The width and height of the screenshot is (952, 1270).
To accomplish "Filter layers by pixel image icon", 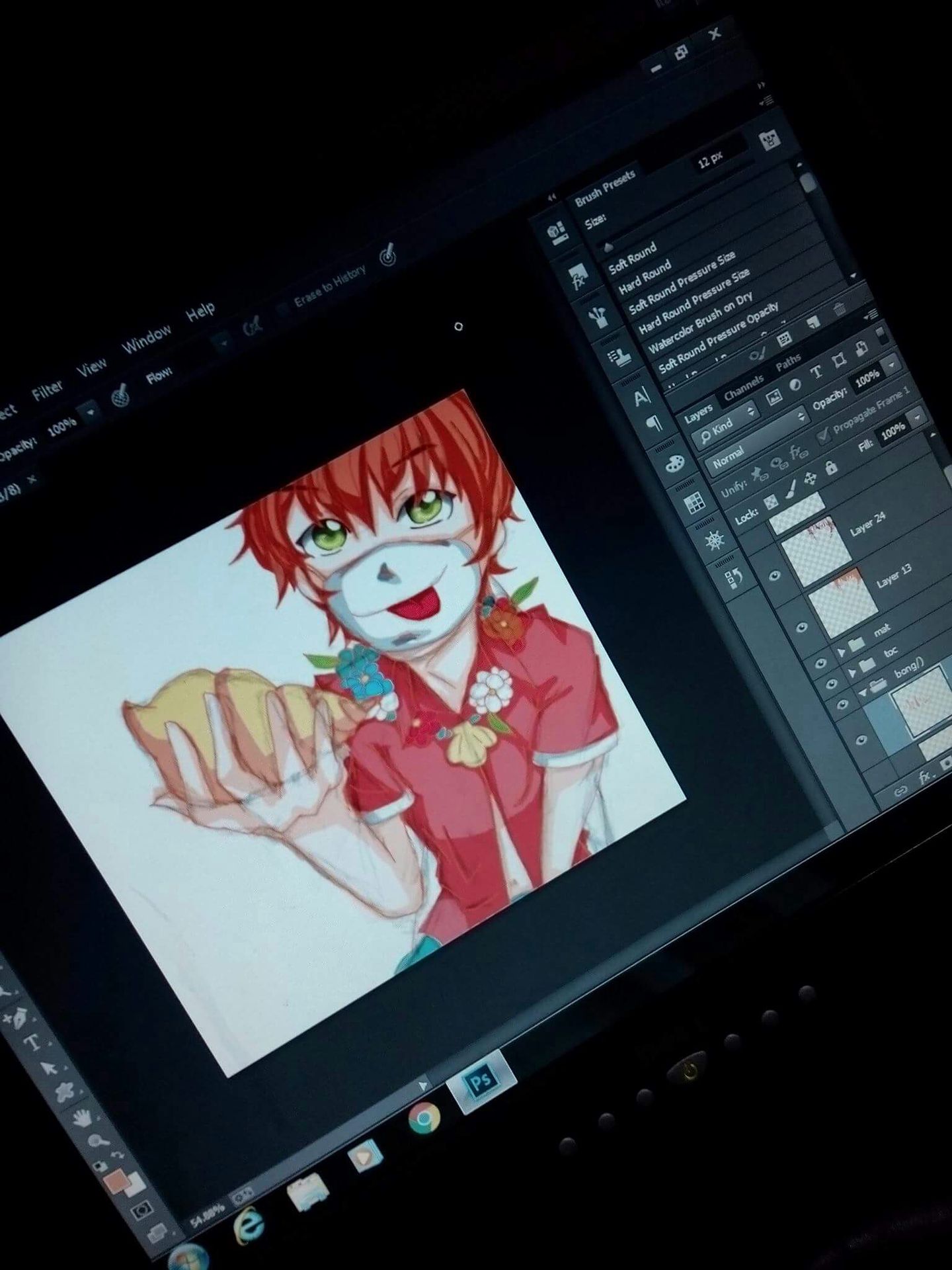I will click(773, 397).
